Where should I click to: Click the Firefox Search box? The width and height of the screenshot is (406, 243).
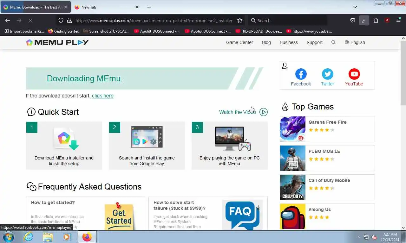tap(287, 20)
